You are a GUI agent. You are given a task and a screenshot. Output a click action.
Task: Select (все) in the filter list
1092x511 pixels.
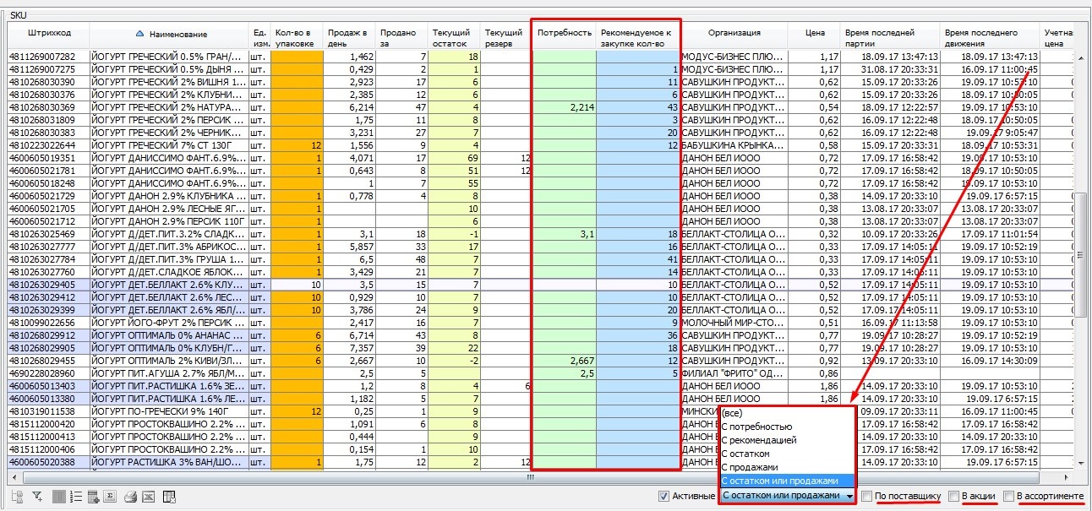pyautogui.click(x=732, y=413)
